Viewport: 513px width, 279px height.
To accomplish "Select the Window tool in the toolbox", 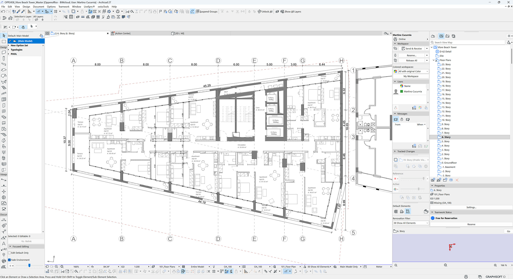I will point(4,111).
